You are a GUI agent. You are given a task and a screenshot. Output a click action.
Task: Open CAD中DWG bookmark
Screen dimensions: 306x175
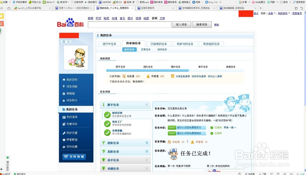pos(105,2)
